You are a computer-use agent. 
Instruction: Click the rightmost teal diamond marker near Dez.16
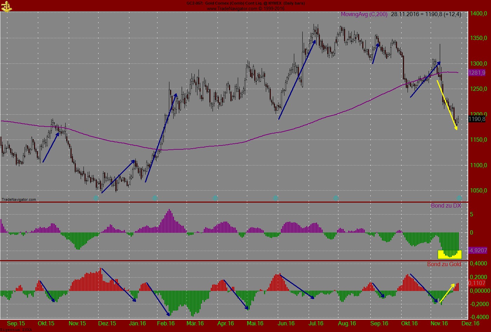459,198
